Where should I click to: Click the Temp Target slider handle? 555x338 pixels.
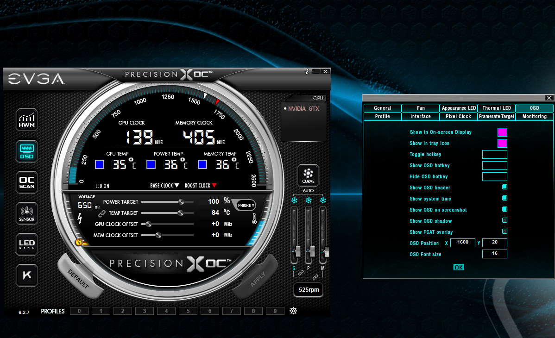[x=181, y=213]
